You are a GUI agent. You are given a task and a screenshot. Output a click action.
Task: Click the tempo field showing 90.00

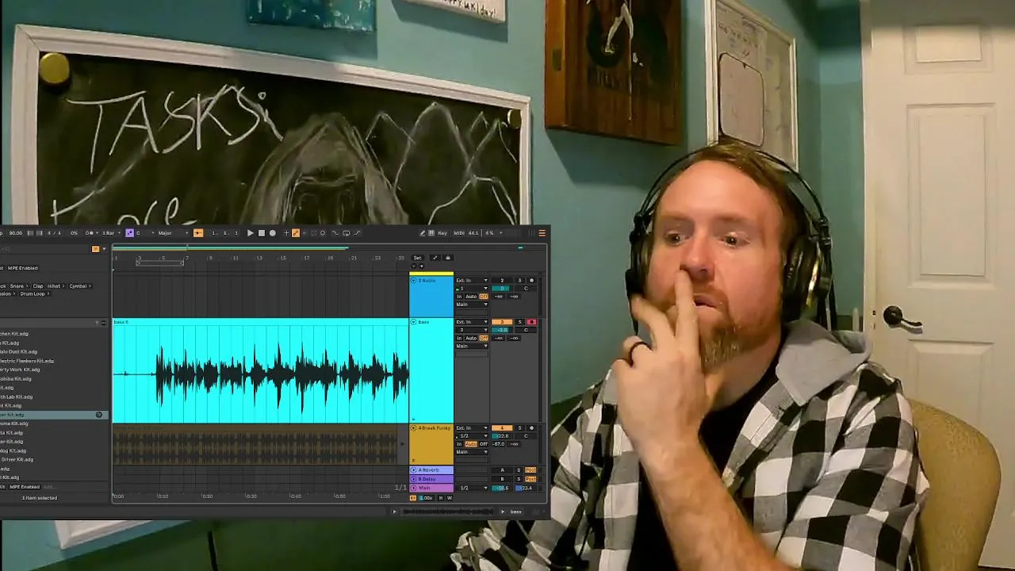[15, 233]
